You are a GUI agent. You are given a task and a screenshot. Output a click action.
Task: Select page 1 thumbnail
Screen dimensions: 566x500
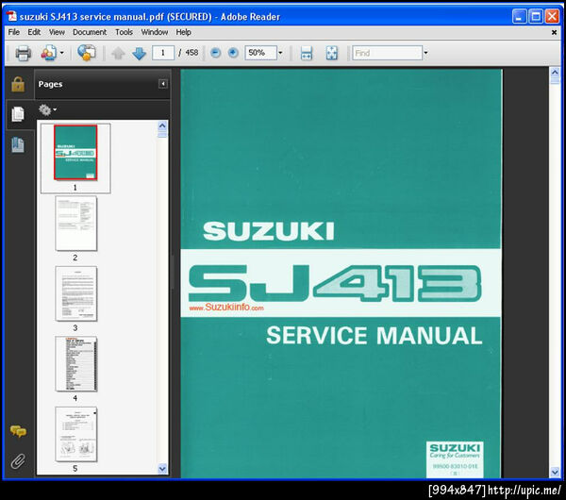pyautogui.click(x=75, y=152)
